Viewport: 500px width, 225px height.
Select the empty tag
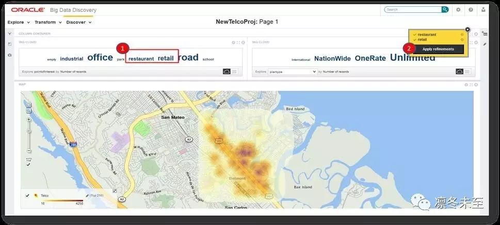(x=52, y=60)
